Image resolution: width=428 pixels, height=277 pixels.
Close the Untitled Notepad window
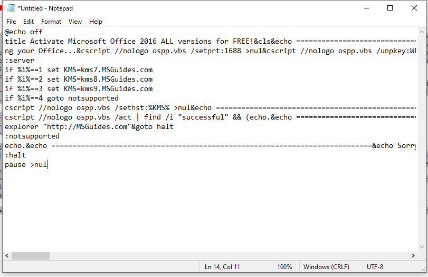click(414, 8)
